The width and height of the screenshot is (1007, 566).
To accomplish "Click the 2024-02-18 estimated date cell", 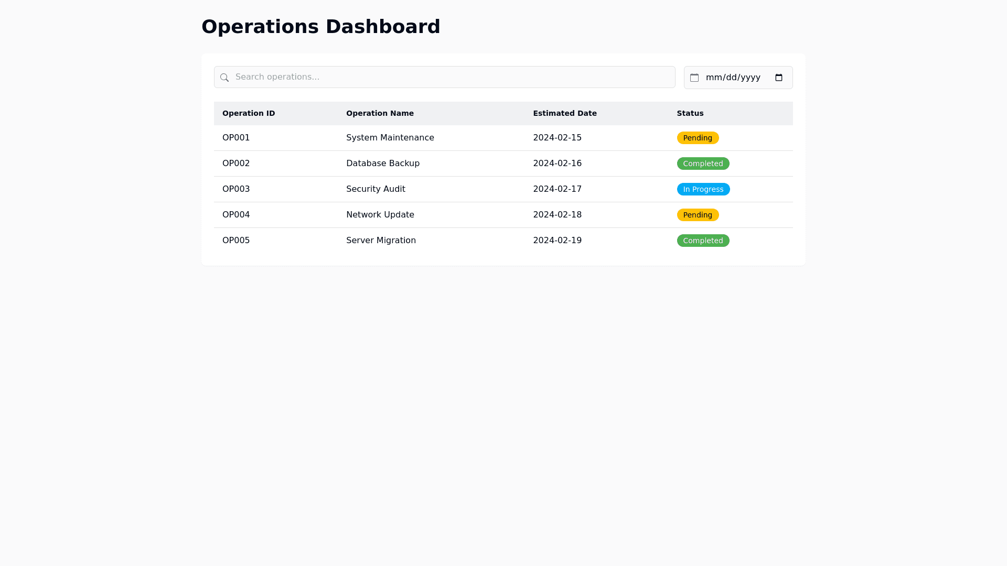I will (557, 215).
